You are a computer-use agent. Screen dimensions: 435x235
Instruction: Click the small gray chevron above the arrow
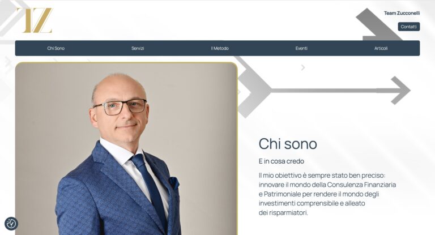click(x=303, y=67)
